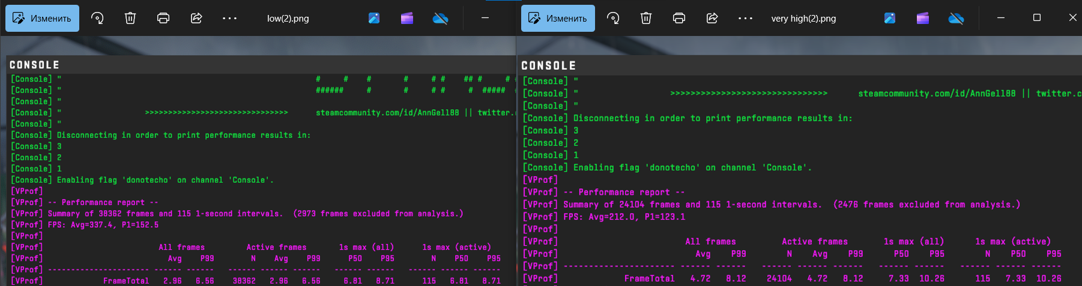This screenshot has height=286, width=1082.
Task: Delete image via trash icon in low(2).png window
Action: pos(130,18)
